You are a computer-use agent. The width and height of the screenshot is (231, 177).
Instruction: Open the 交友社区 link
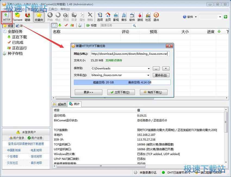(13, 163)
